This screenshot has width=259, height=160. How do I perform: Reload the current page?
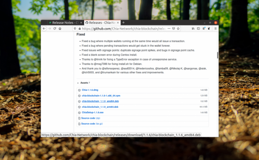pyautogui.click(x=55, y=28)
